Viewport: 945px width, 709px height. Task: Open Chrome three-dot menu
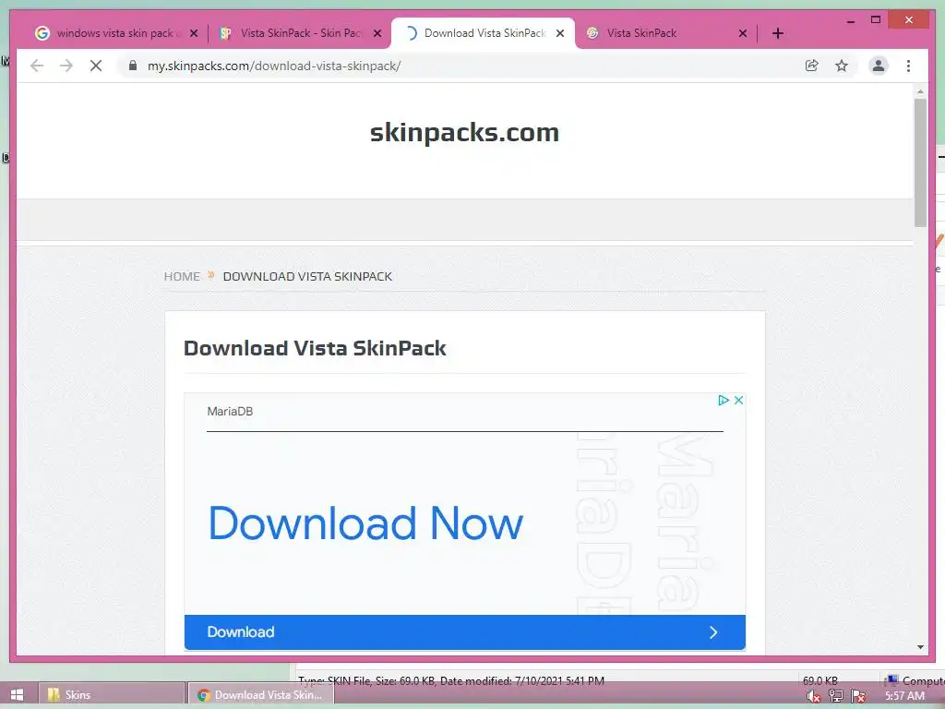coord(908,66)
